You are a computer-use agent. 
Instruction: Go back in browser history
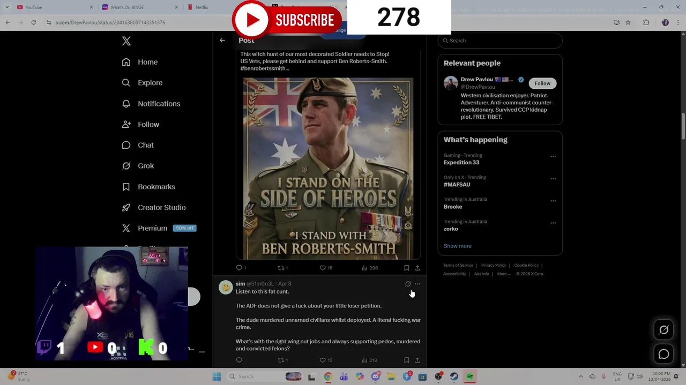pyautogui.click(x=8, y=22)
